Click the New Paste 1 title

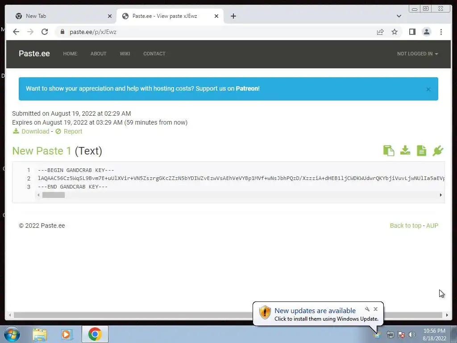tap(42, 151)
